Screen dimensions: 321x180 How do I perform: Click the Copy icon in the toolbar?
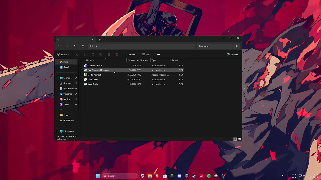[x=85, y=54]
